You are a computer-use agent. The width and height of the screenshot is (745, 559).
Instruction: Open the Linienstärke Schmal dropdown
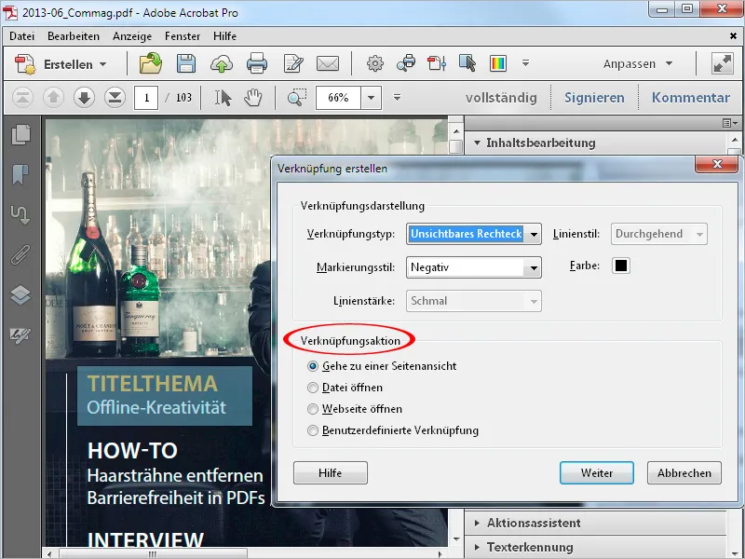(x=474, y=301)
